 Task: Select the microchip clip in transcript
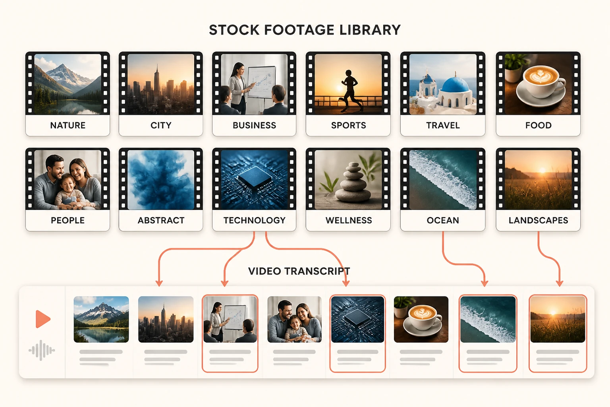coord(357,333)
